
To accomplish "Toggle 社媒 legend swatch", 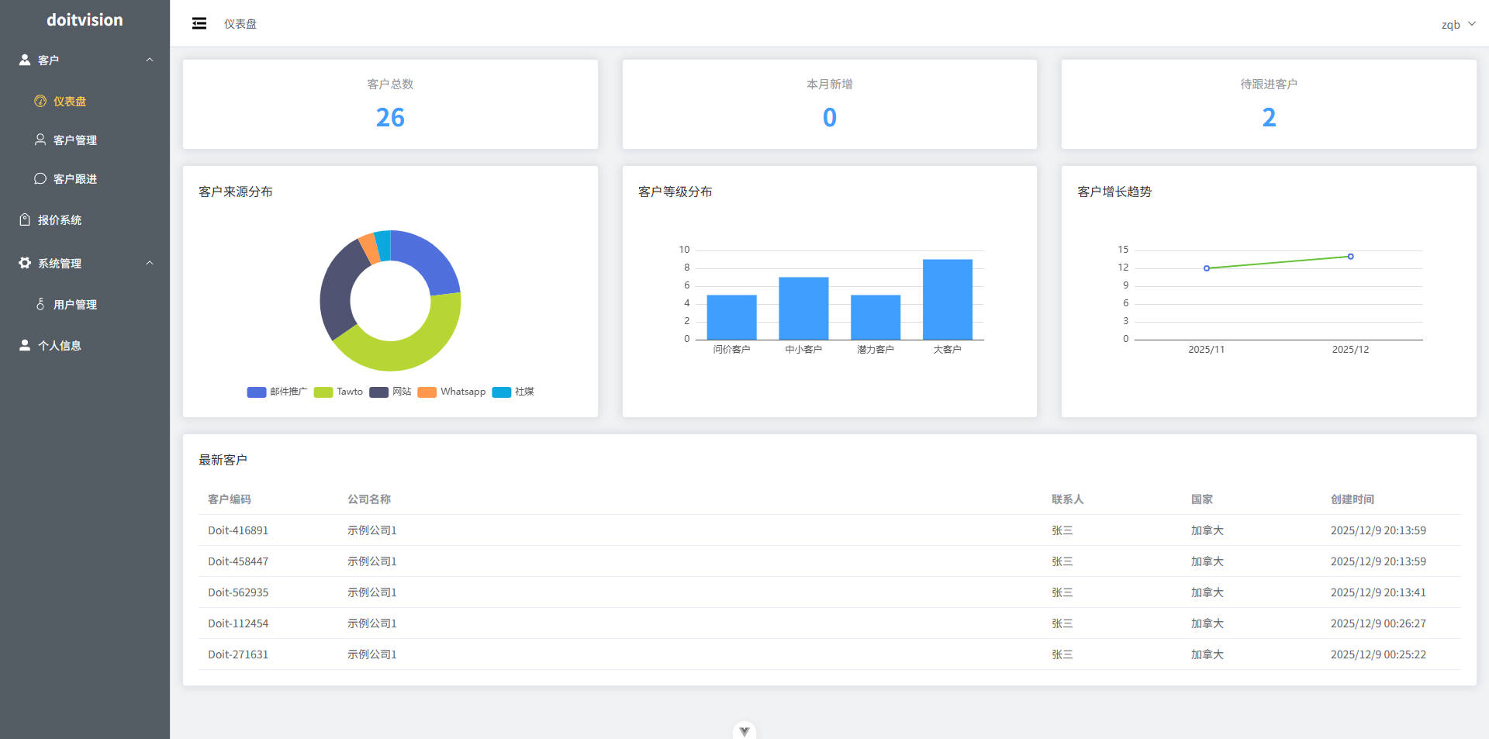I will pos(502,392).
